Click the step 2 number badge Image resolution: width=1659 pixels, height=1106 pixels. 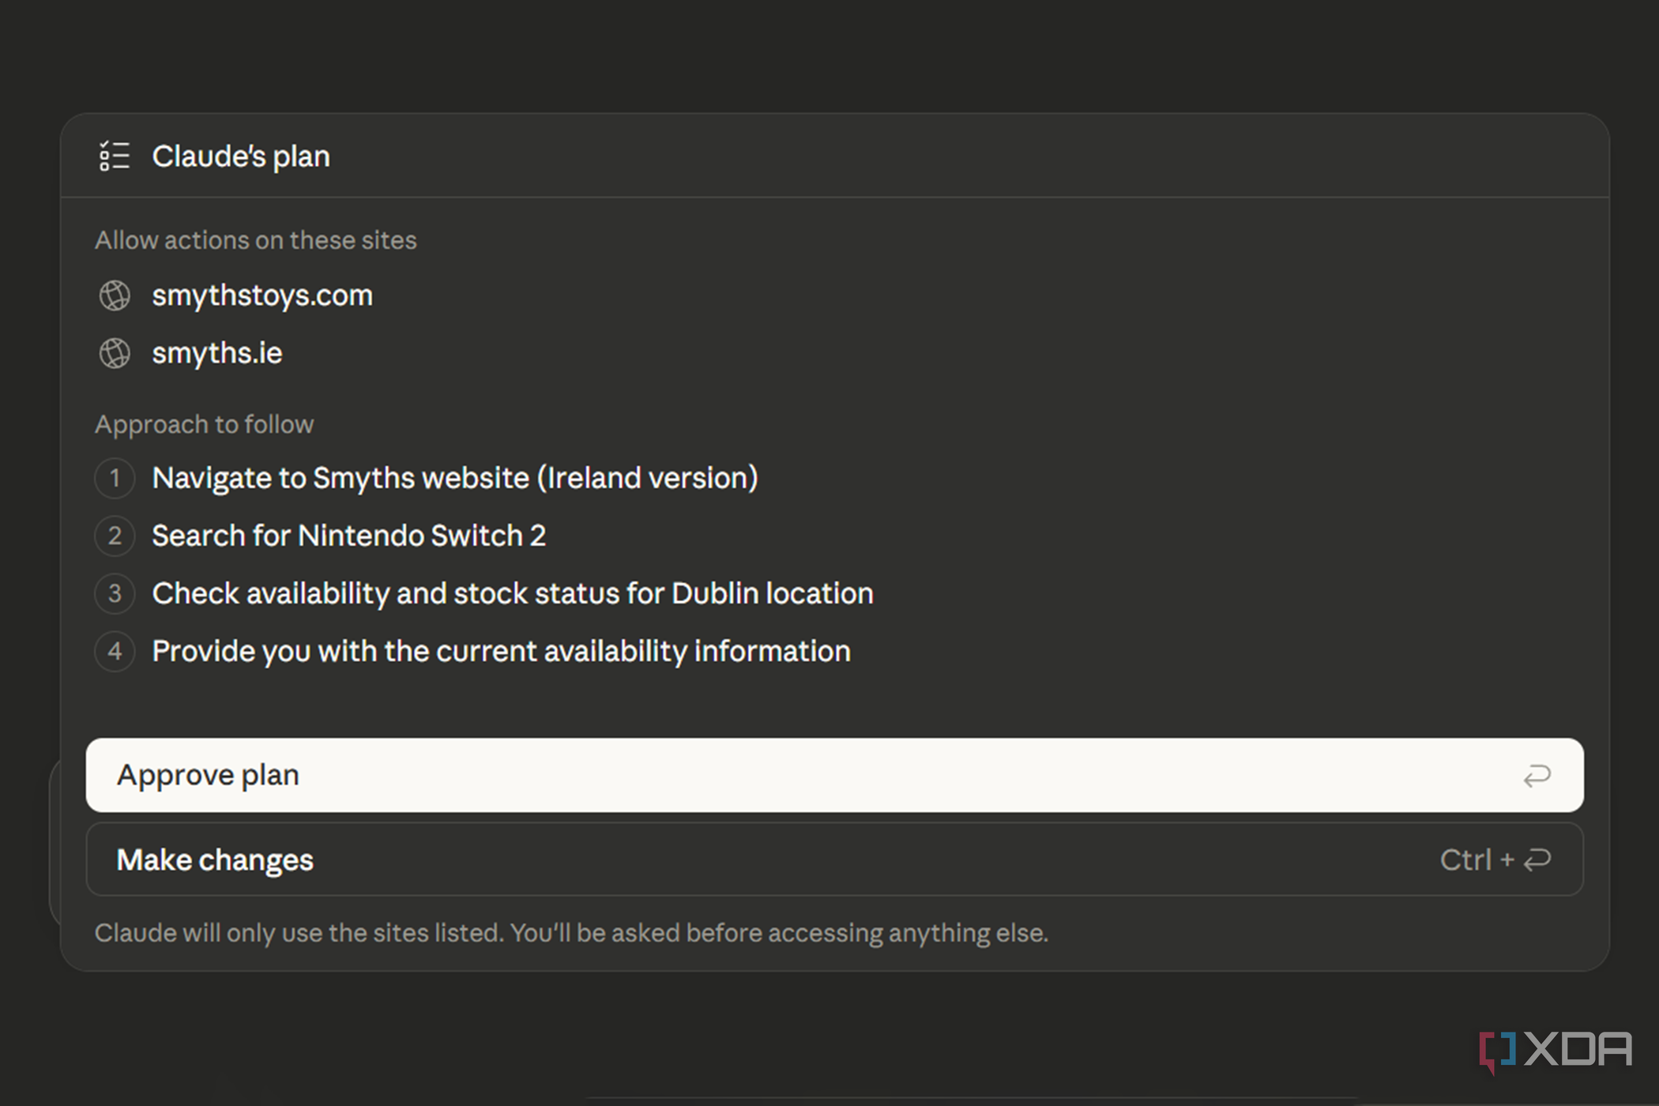tap(115, 536)
